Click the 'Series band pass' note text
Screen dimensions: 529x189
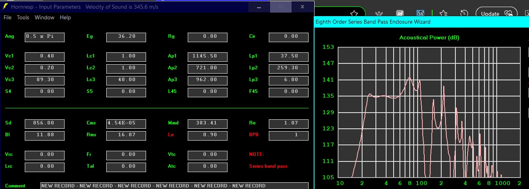pos(268,166)
